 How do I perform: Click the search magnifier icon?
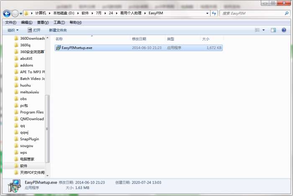point(286,13)
